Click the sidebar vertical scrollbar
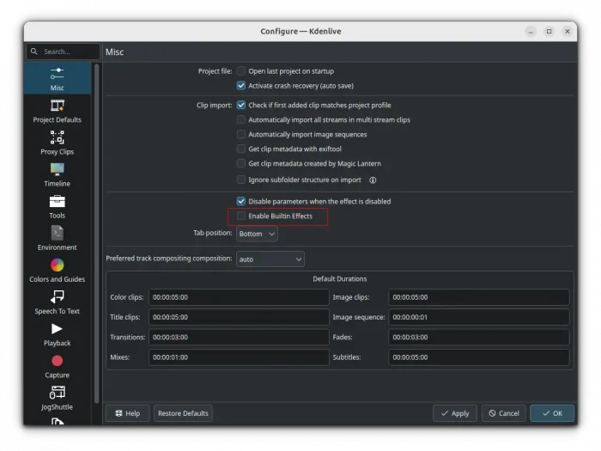The height and width of the screenshot is (451, 601). click(x=96, y=234)
